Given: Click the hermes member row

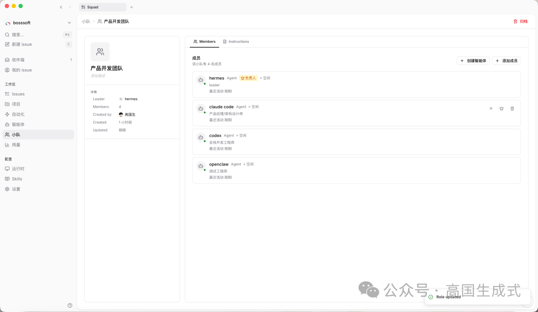Looking at the screenshot, I should 357,84.
